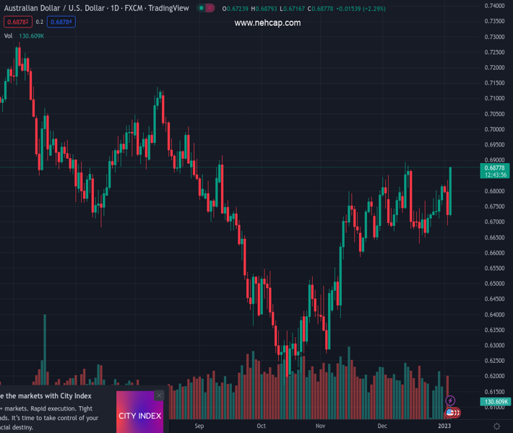
Task: Click the US flag economic event icon
Action: tap(450, 413)
